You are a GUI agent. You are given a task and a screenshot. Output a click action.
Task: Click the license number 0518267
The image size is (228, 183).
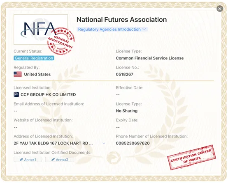coord(125,74)
